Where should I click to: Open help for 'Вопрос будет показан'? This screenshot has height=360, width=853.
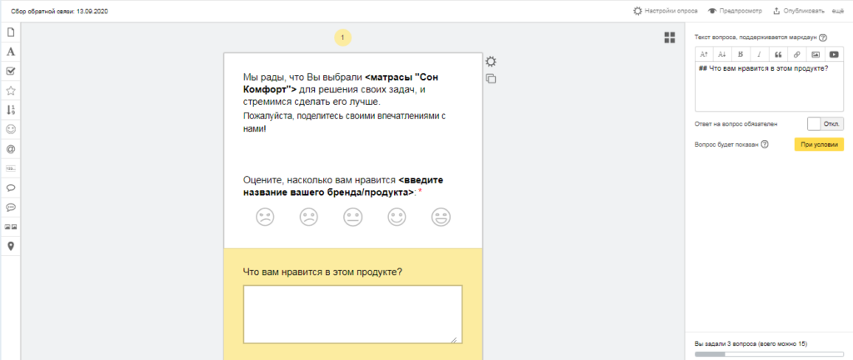click(x=765, y=144)
